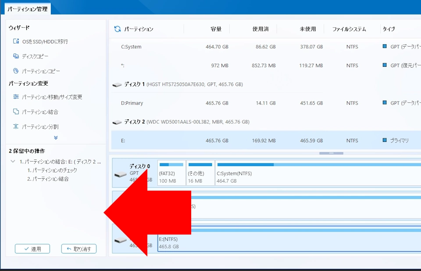Click the パーティション分割 icon
Screen dimensions: 421x271
pos(16,126)
